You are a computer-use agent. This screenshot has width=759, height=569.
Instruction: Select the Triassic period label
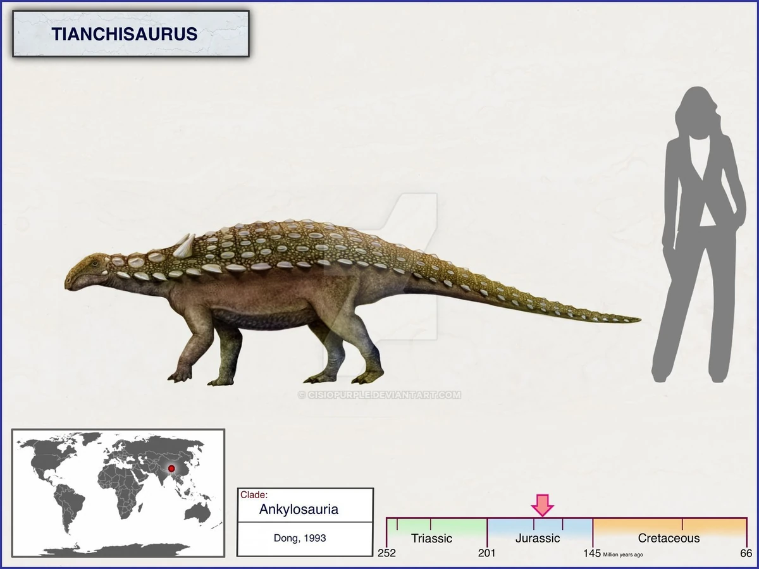point(431,538)
